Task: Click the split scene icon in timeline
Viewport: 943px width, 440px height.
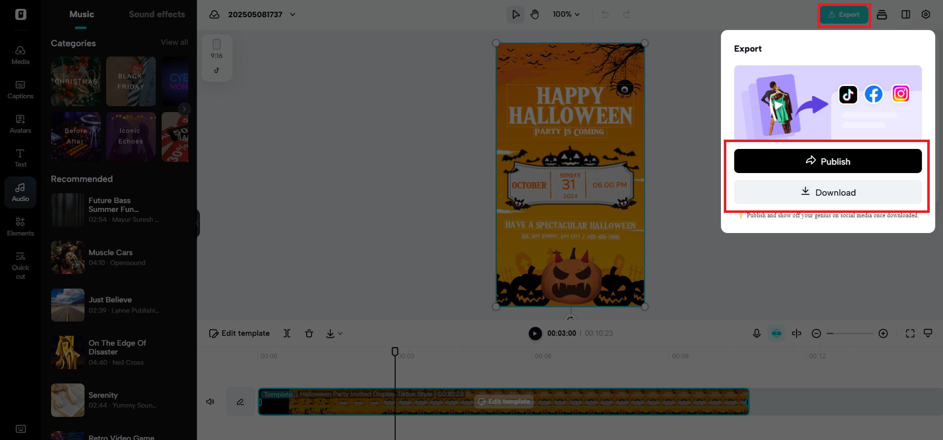Action: pyautogui.click(x=797, y=333)
